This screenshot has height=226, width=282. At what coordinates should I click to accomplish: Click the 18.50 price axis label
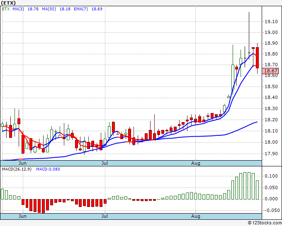coord(271,87)
